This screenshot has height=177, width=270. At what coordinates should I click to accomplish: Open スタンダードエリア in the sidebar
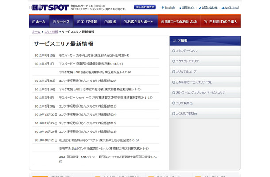205,50
